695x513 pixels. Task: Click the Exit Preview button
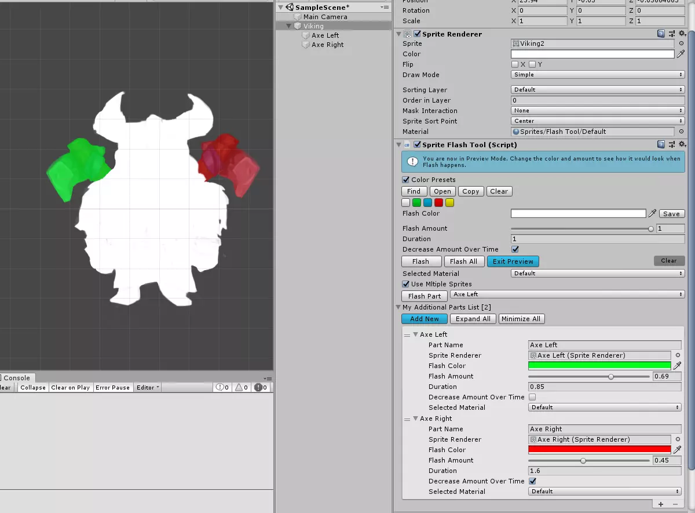point(513,261)
